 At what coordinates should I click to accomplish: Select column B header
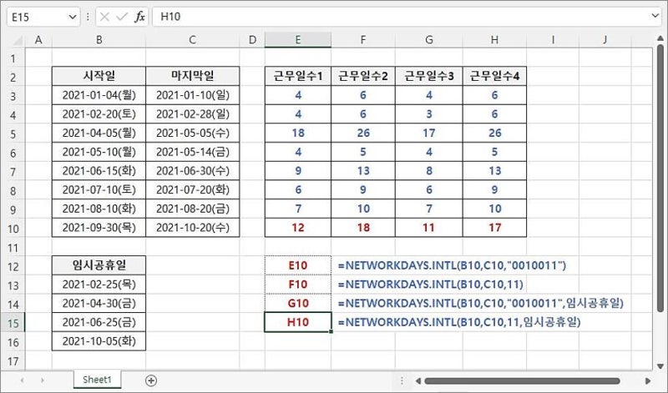click(x=99, y=40)
